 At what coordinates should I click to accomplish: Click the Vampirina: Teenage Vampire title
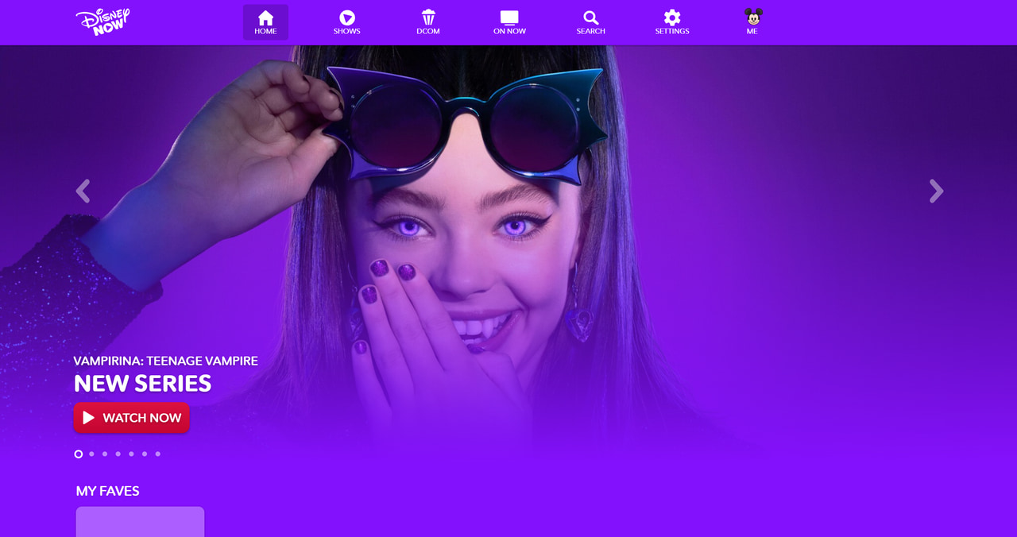166,361
